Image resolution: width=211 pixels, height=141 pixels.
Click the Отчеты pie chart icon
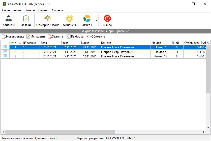(x=87, y=19)
